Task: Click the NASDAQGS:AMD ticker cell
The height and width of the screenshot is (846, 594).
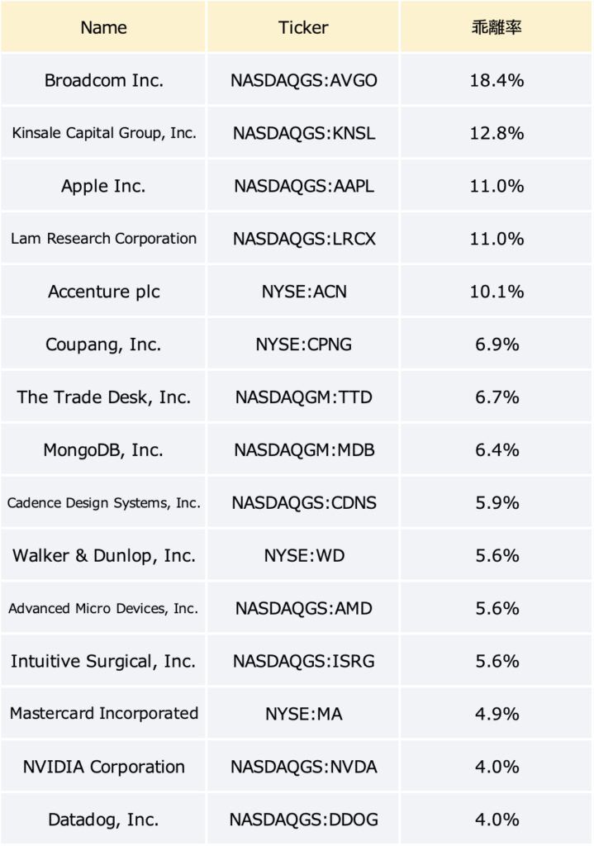Action: click(x=302, y=609)
